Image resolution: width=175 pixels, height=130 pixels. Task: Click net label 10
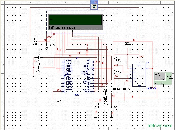pyautogui.click(x=87, y=51)
